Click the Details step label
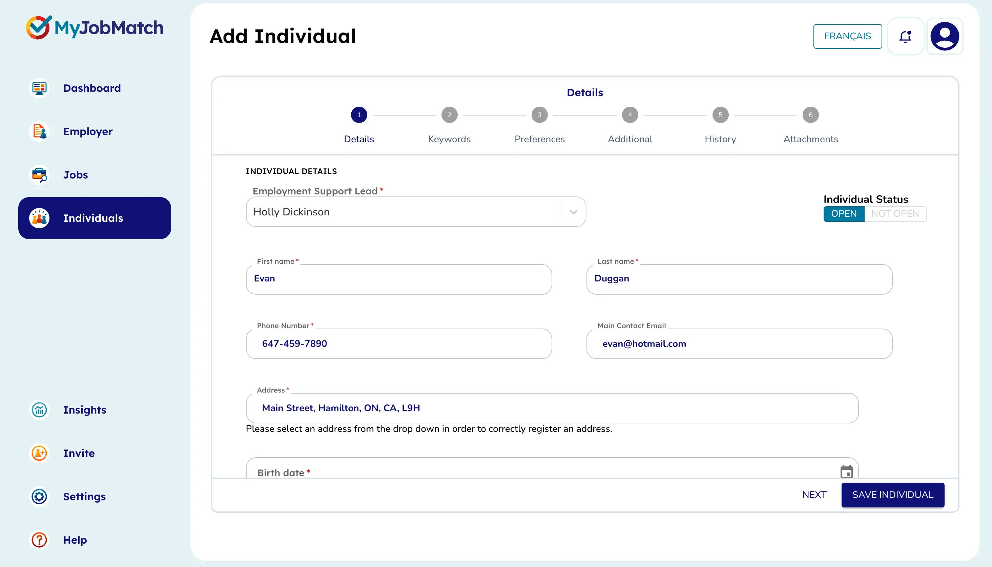The width and height of the screenshot is (992, 567). click(359, 139)
